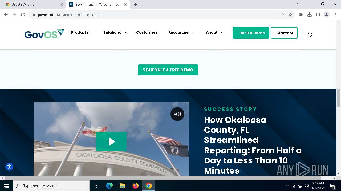341x191 pixels.
Task: Click the Okaloosa success story headline
Action: pyautogui.click(x=253, y=145)
